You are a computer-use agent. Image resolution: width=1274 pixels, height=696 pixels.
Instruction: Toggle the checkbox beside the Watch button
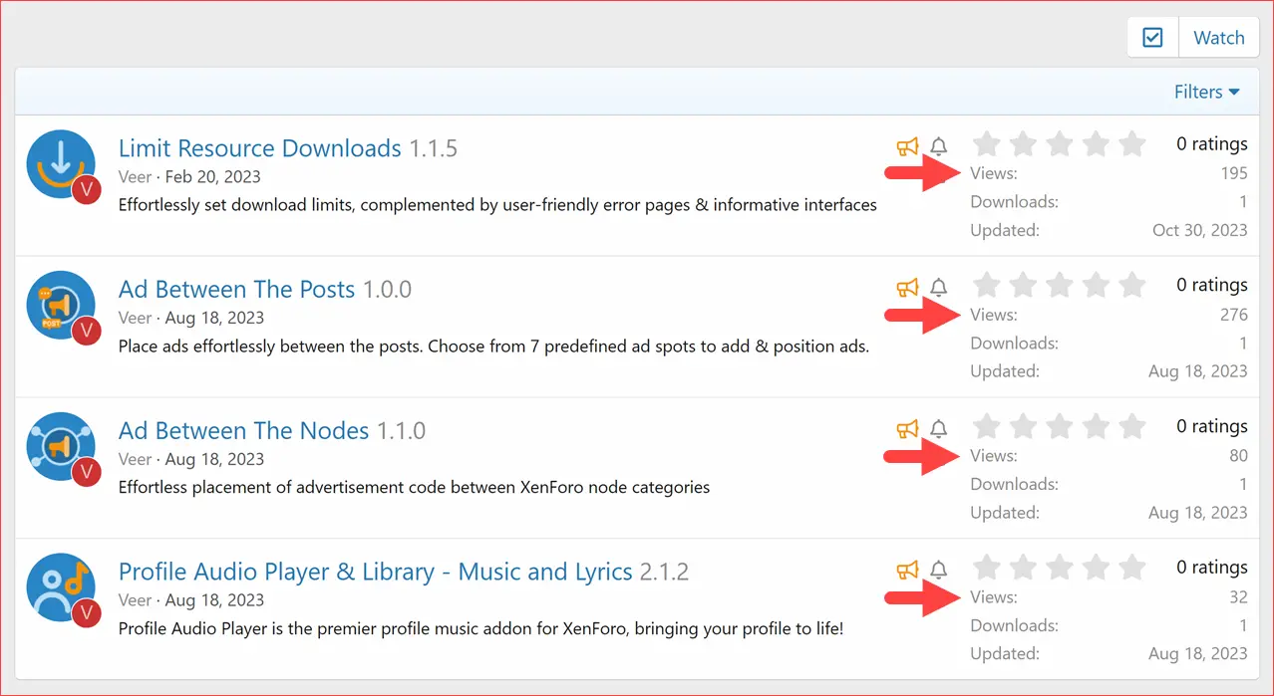[1152, 37]
